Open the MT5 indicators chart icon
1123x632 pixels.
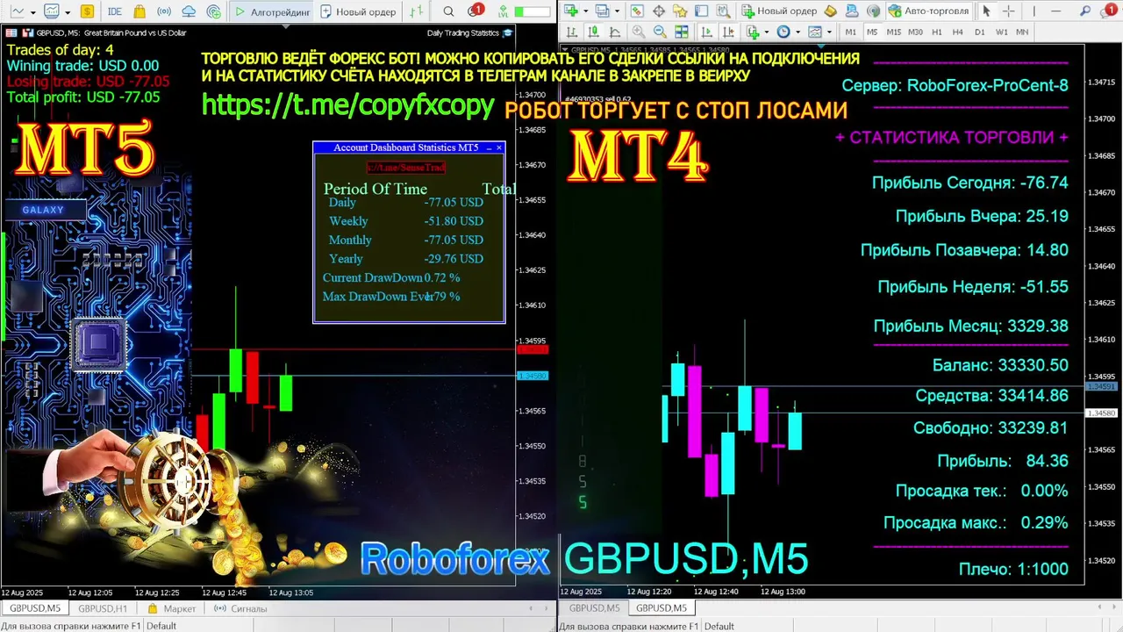pyautogui.click(x=52, y=11)
